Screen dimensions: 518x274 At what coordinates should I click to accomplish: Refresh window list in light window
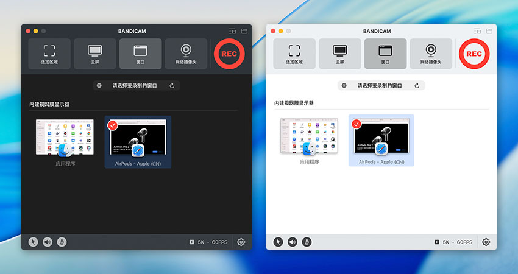pyautogui.click(x=417, y=85)
